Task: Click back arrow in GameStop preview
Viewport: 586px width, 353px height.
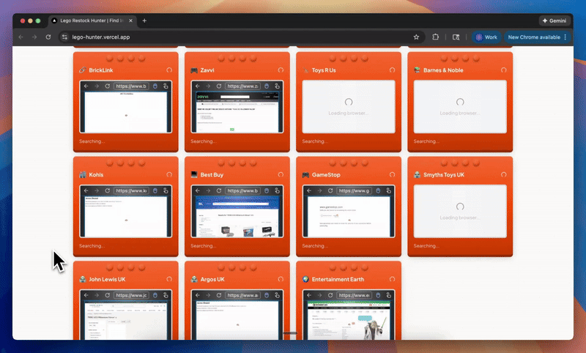Action: point(309,190)
